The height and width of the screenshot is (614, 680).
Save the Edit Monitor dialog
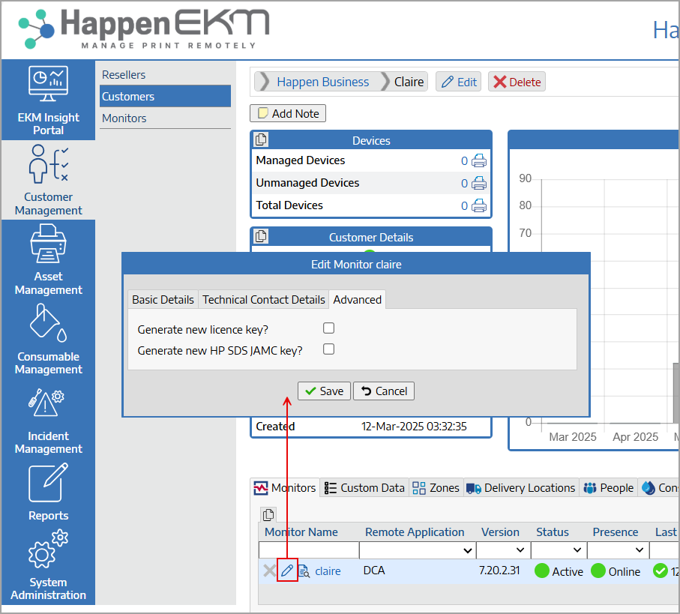coord(324,391)
